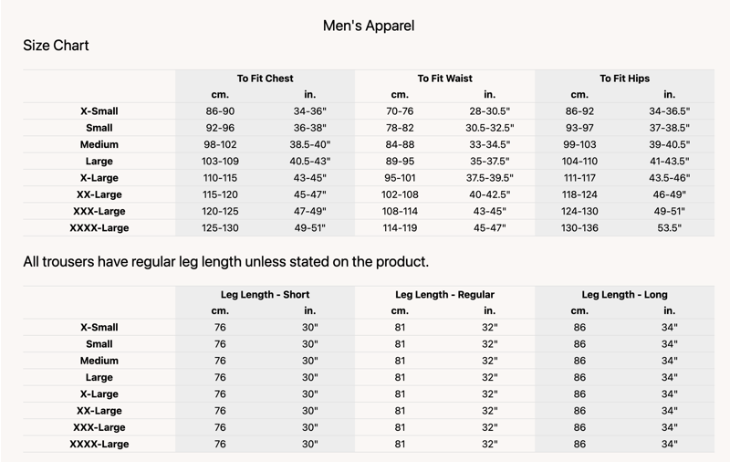
Task: Select the To Fit Waist column header
Action: pos(444,79)
